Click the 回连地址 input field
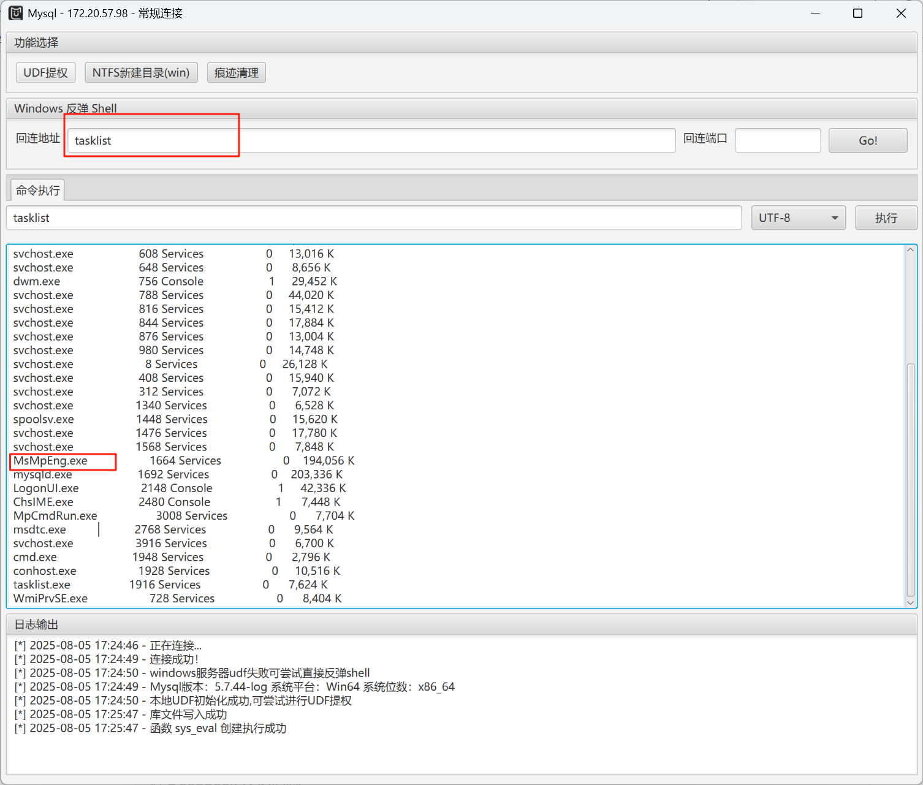923x785 pixels. (x=371, y=140)
